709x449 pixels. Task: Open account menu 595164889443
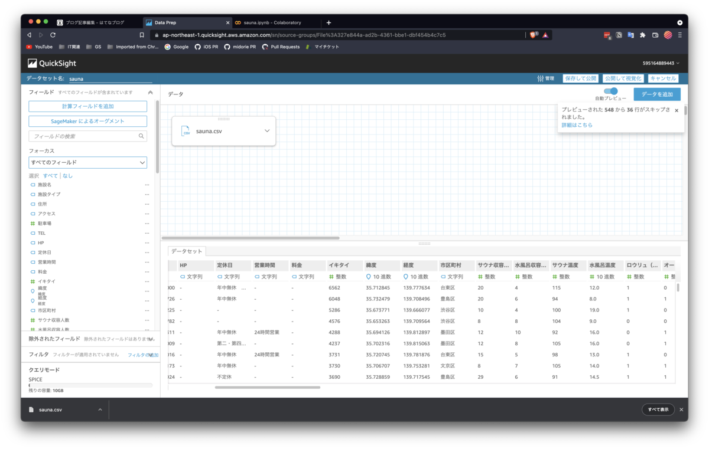tap(661, 63)
